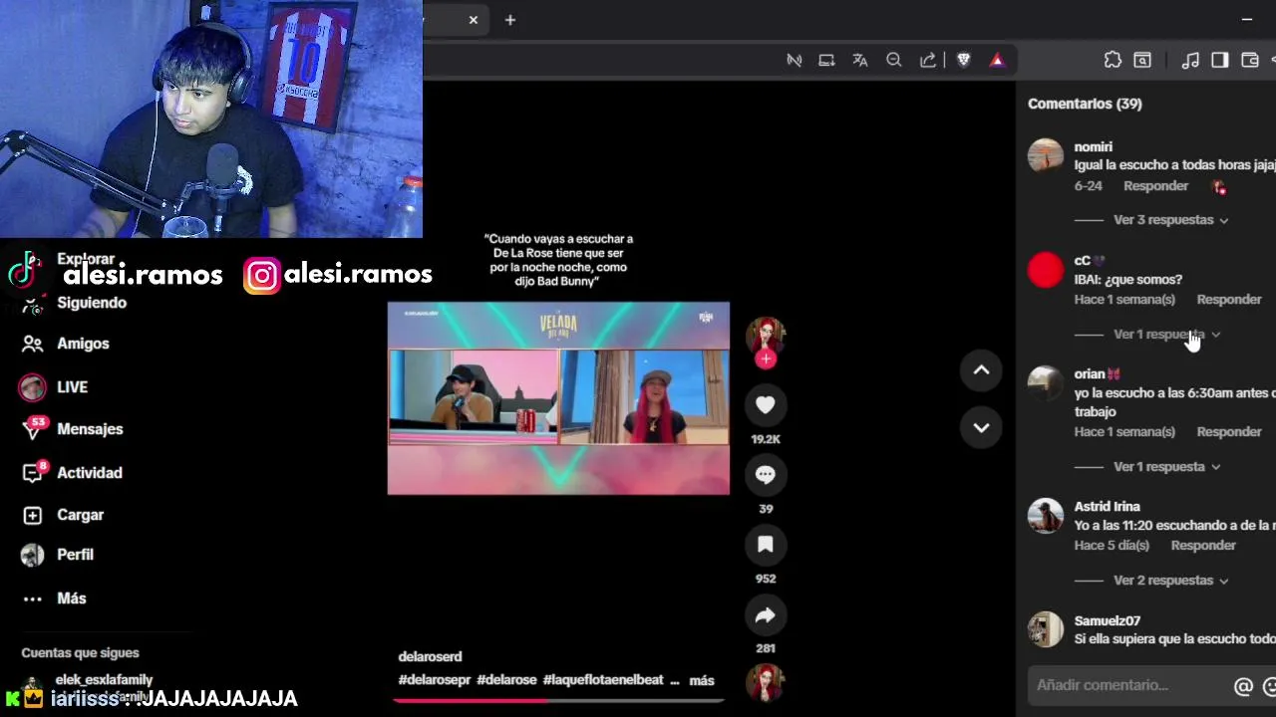1276x717 pixels.
Task: Click the commenter name Samuelz07
Action: [1107, 621]
